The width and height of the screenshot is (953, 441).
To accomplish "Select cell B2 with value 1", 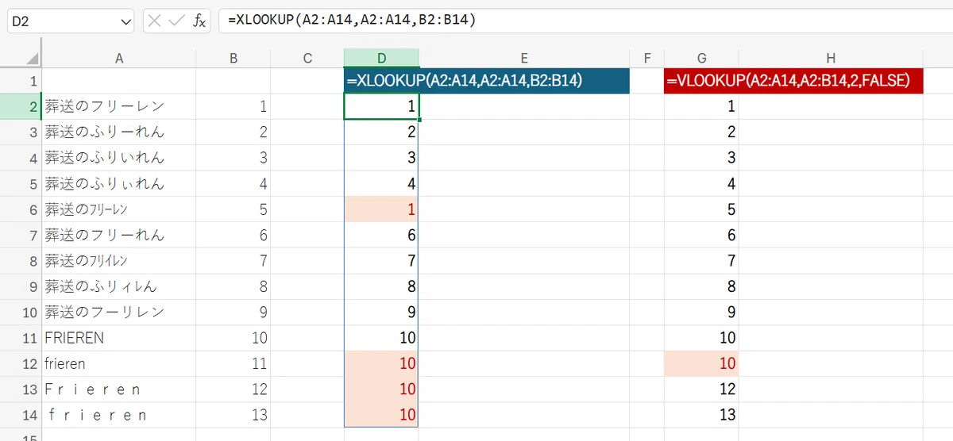I will tap(233, 106).
